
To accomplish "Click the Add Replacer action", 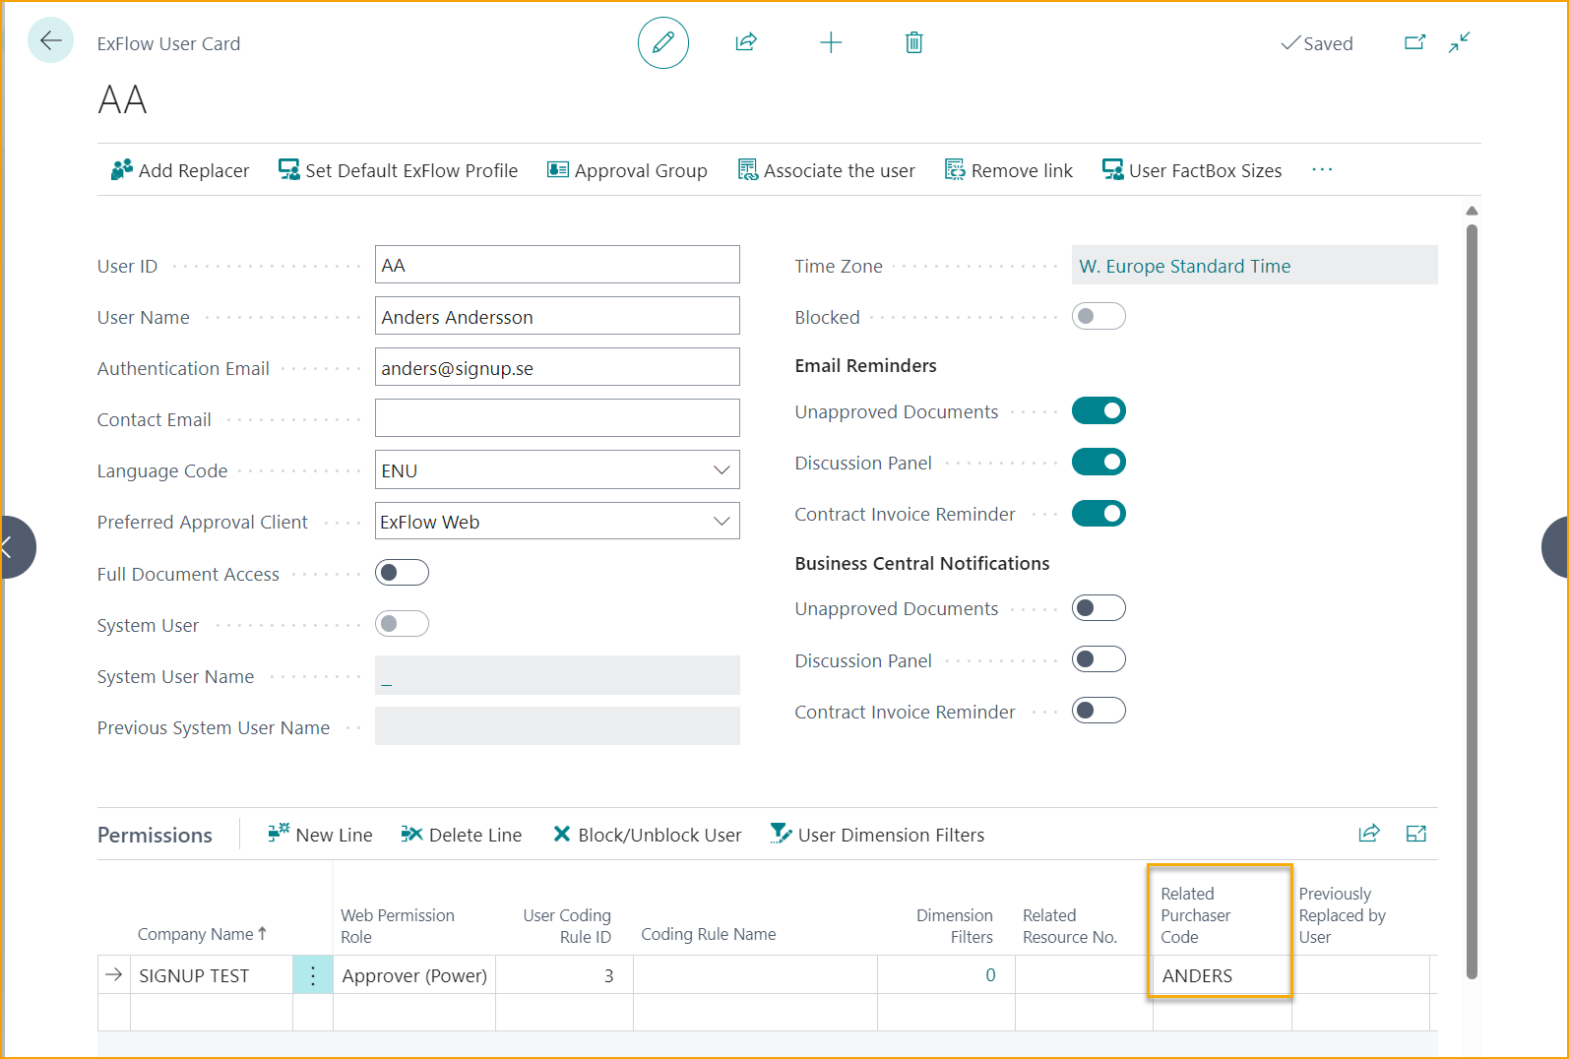I will click(x=180, y=170).
